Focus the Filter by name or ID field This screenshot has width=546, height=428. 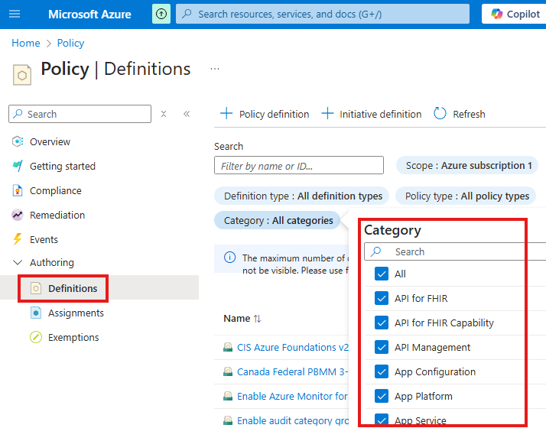tap(299, 165)
